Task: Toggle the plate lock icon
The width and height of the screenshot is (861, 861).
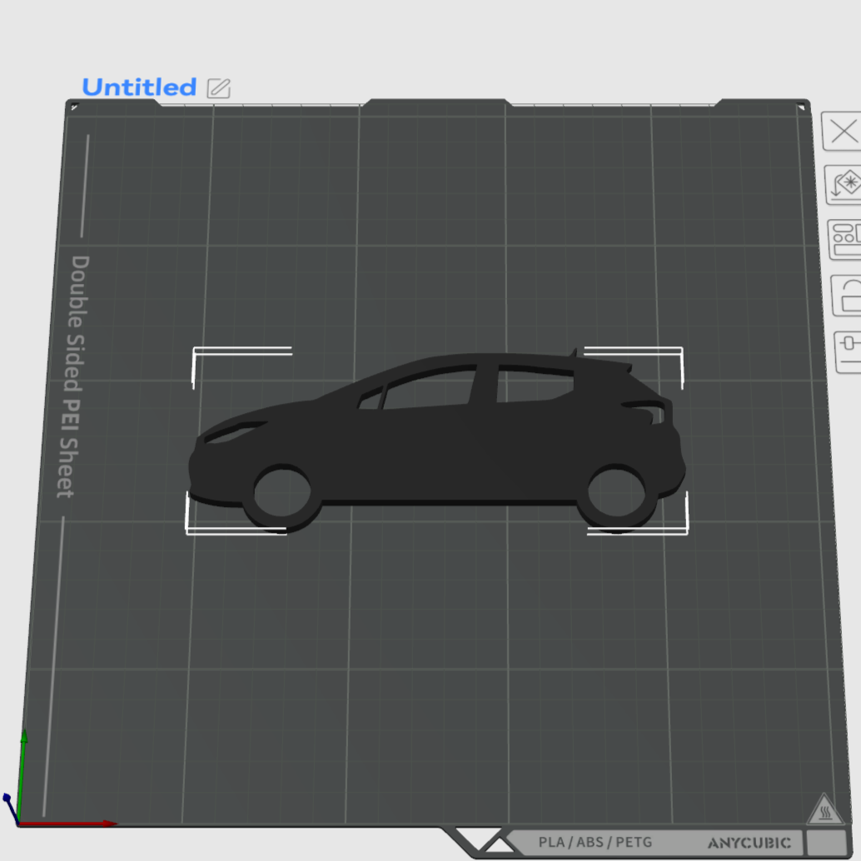Action: tap(847, 296)
